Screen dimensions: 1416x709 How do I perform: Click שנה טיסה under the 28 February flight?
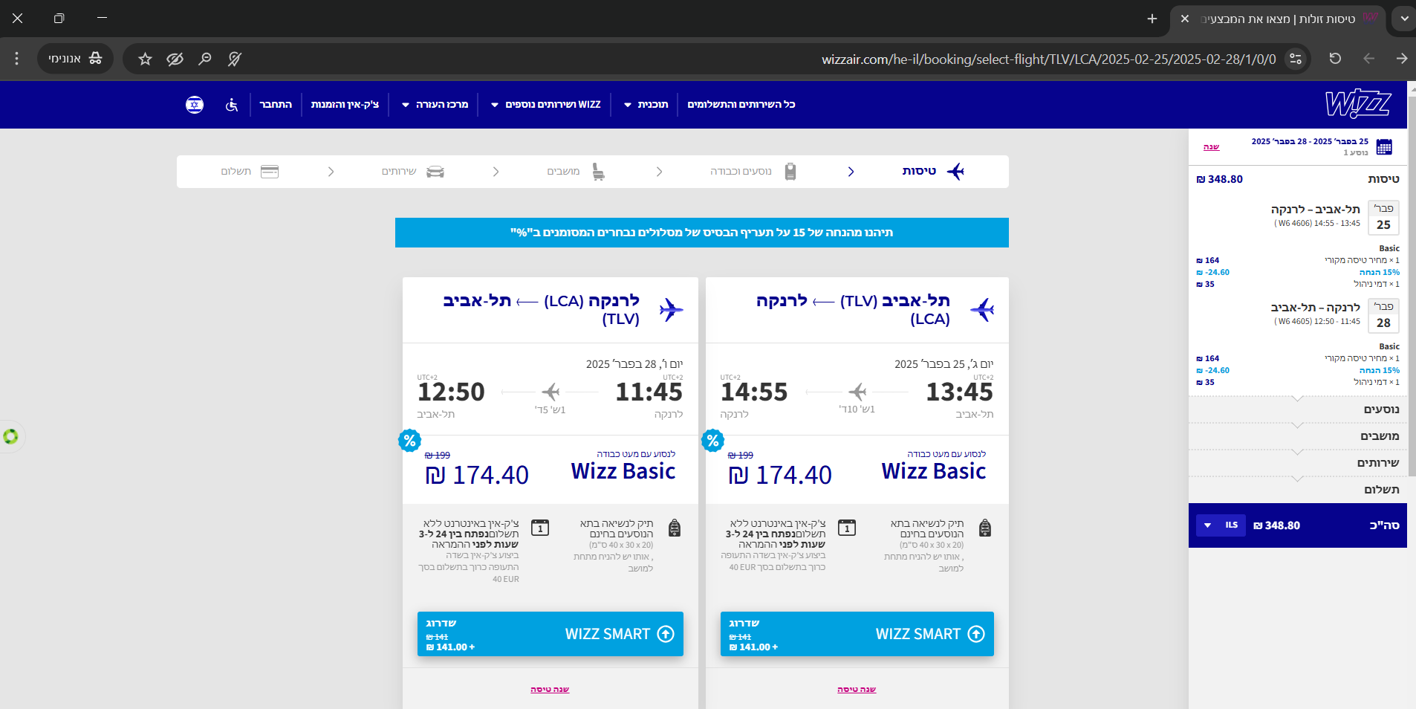click(550, 690)
